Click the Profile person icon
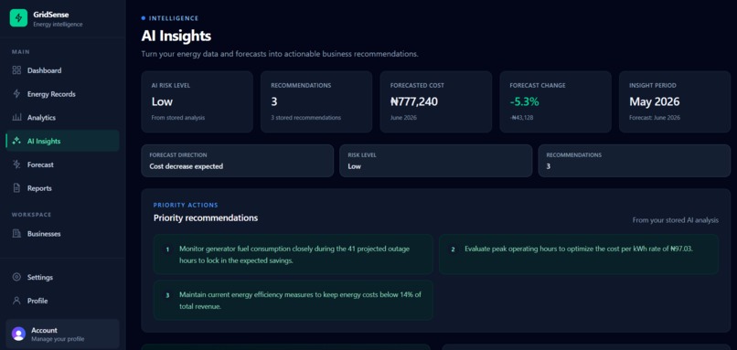 coord(17,301)
